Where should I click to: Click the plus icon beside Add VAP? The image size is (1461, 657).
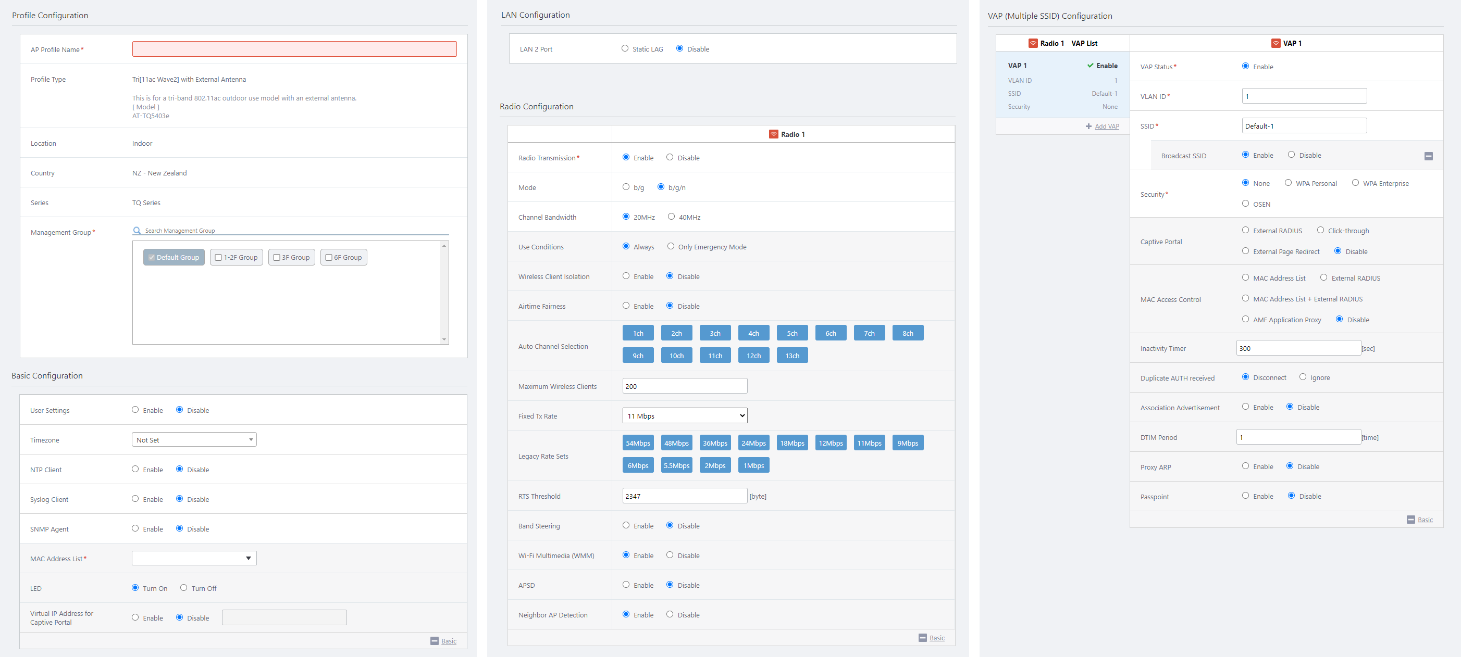(1088, 127)
